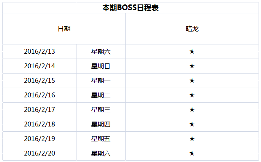
Task: Select the star beside 星期二
Action: tap(192, 95)
